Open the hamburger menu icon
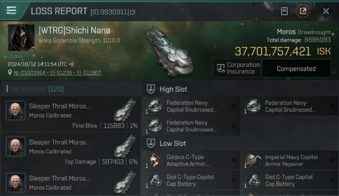The height and width of the screenshot is (196, 339). pyautogui.click(x=11, y=10)
